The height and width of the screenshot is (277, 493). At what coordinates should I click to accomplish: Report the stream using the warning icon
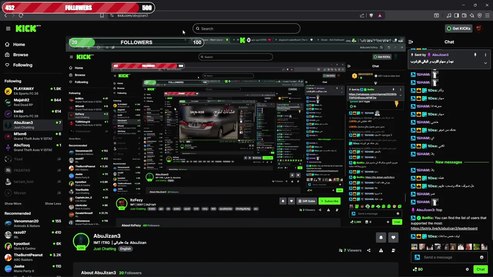point(381,250)
